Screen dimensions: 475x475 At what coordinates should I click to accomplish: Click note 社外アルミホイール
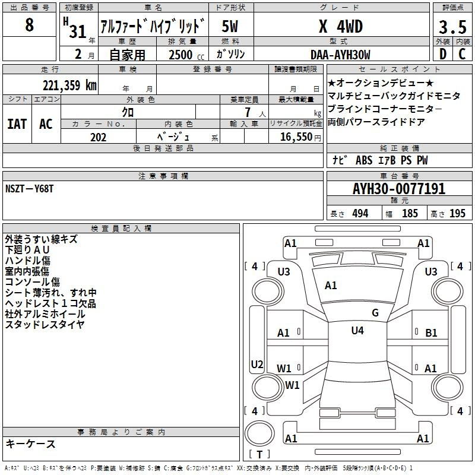[45, 314]
